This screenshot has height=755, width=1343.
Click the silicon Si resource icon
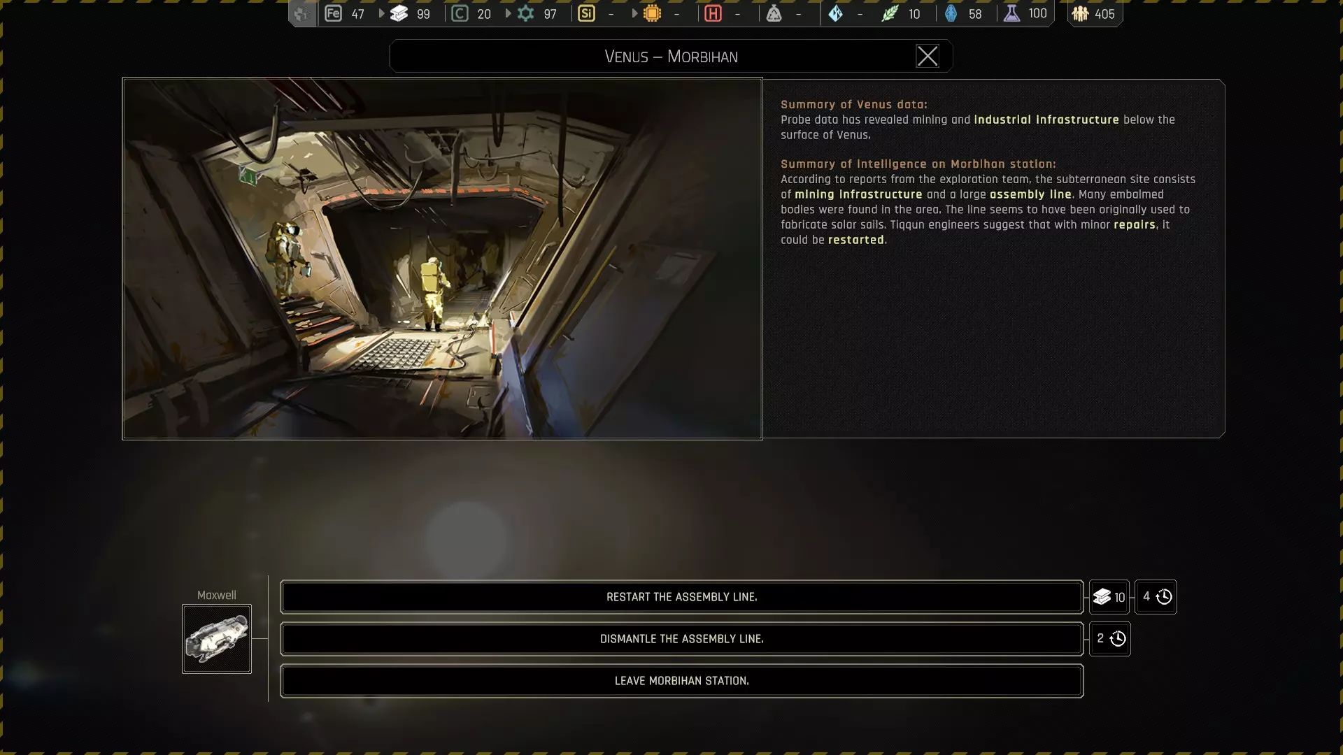coord(586,13)
